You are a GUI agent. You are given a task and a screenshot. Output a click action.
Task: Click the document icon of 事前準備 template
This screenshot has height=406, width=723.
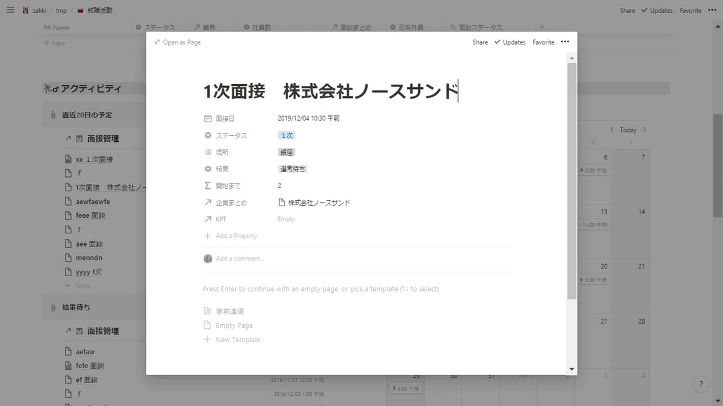pyautogui.click(x=208, y=311)
